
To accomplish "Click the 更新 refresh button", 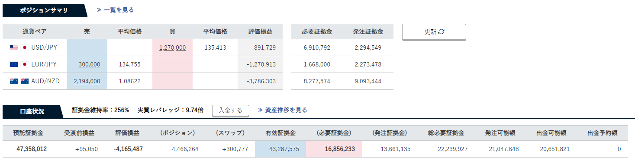I will [434, 32].
